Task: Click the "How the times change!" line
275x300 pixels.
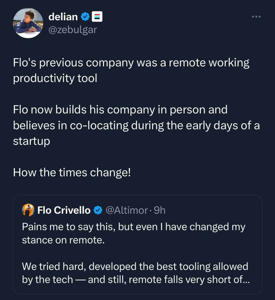Action: point(72,172)
